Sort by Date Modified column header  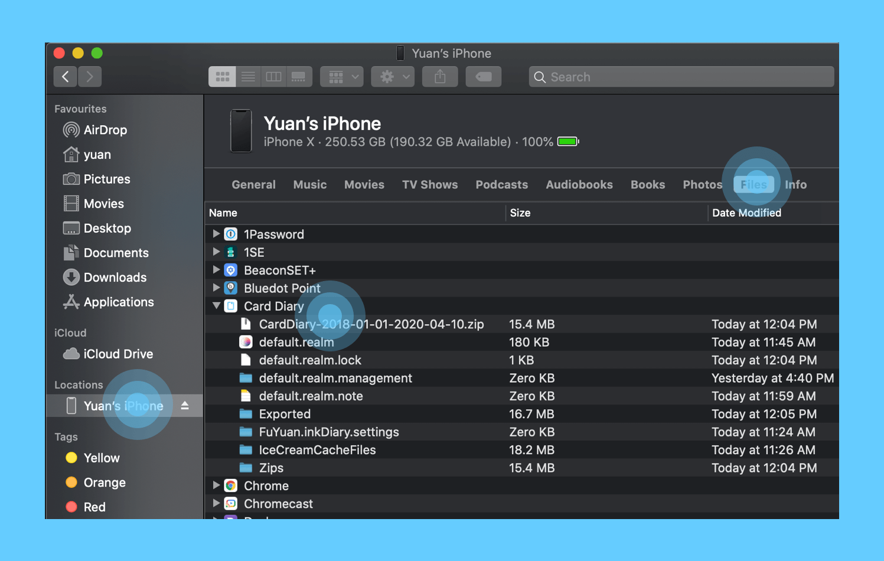point(773,213)
